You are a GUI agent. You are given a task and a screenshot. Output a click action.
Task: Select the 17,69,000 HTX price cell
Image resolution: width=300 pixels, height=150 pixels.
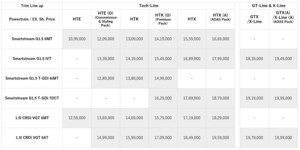(192, 98)
